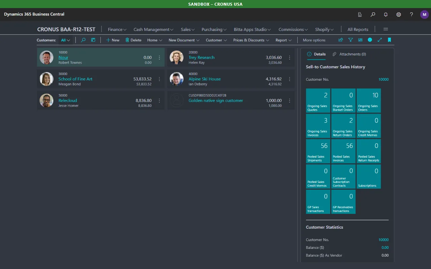Open the Alpine Ski House customer link
This screenshot has width=431, height=269.
(x=205, y=79)
